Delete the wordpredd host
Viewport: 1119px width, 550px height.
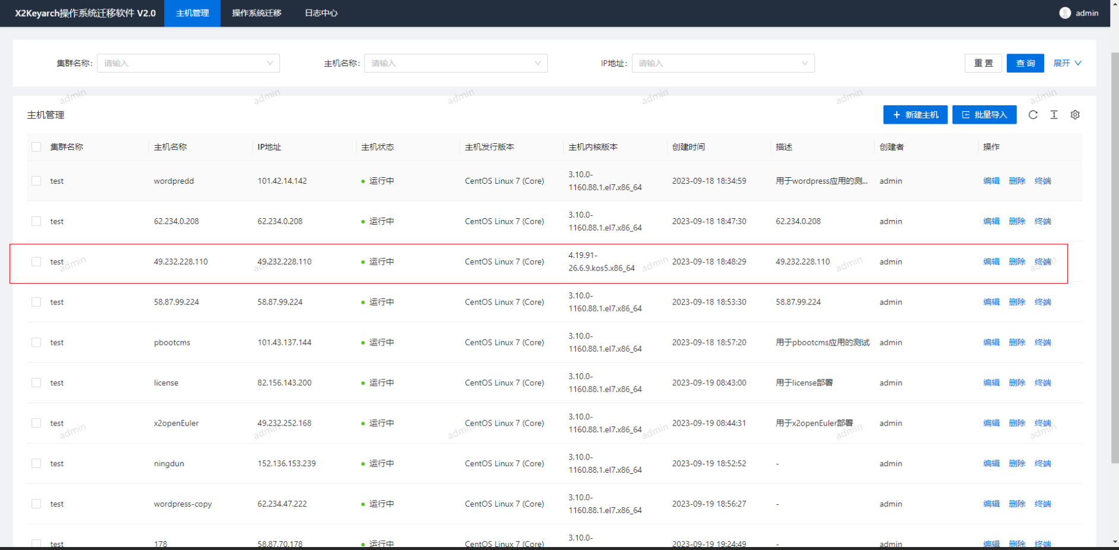click(1017, 181)
